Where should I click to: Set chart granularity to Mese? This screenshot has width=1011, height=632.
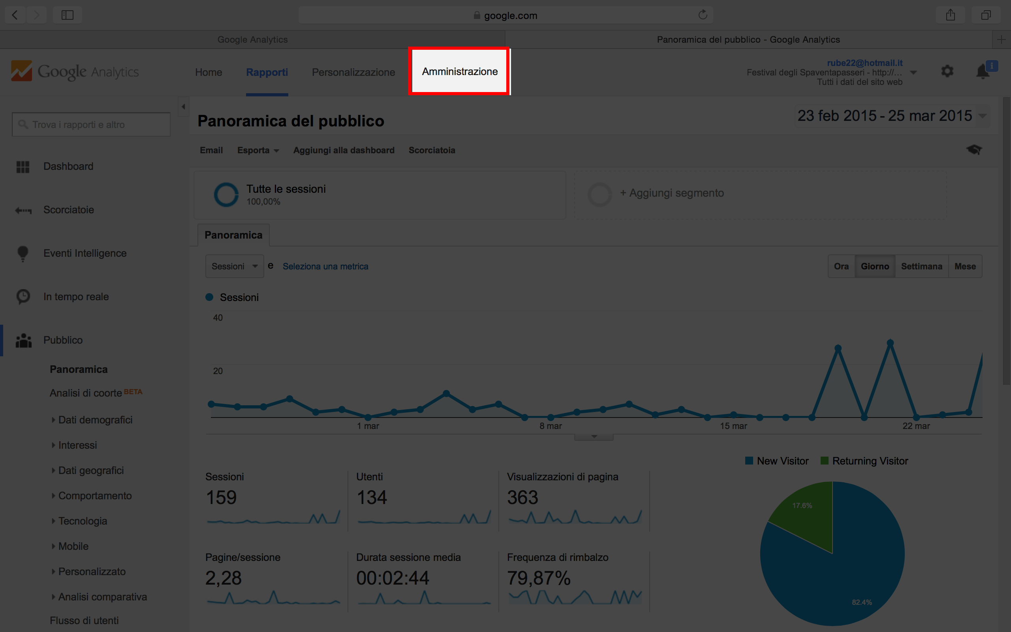[965, 266]
